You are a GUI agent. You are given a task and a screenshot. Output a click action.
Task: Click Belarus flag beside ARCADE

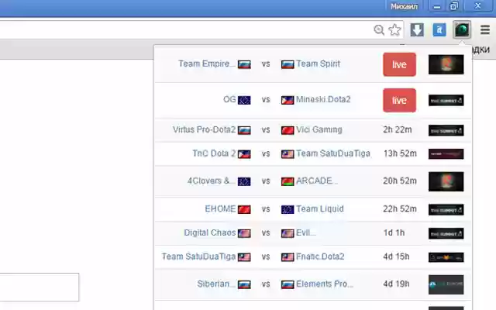coord(288,181)
